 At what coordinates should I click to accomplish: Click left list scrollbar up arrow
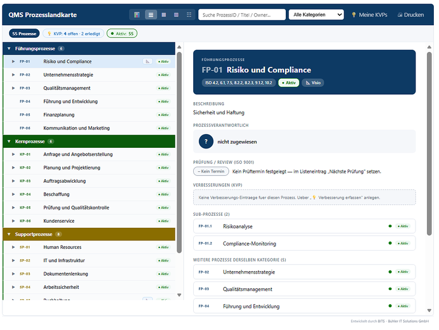tap(179, 47)
